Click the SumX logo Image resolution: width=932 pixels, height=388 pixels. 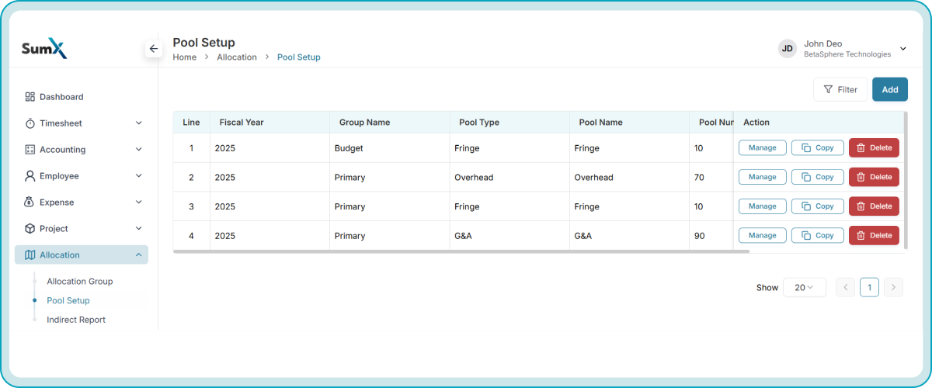click(44, 50)
